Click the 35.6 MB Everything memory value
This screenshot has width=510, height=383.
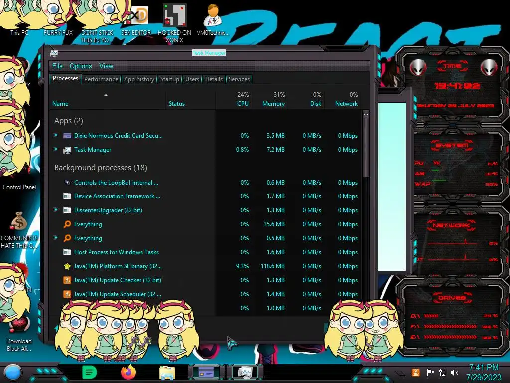click(274, 224)
